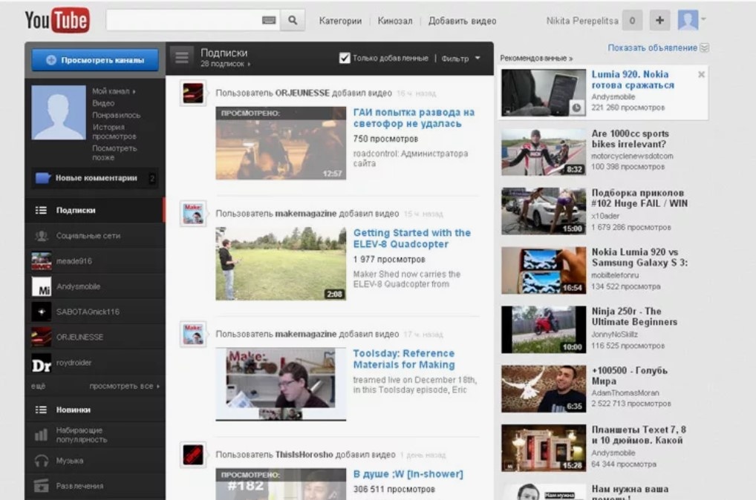Open Посмотреть позже list

[x=114, y=153]
